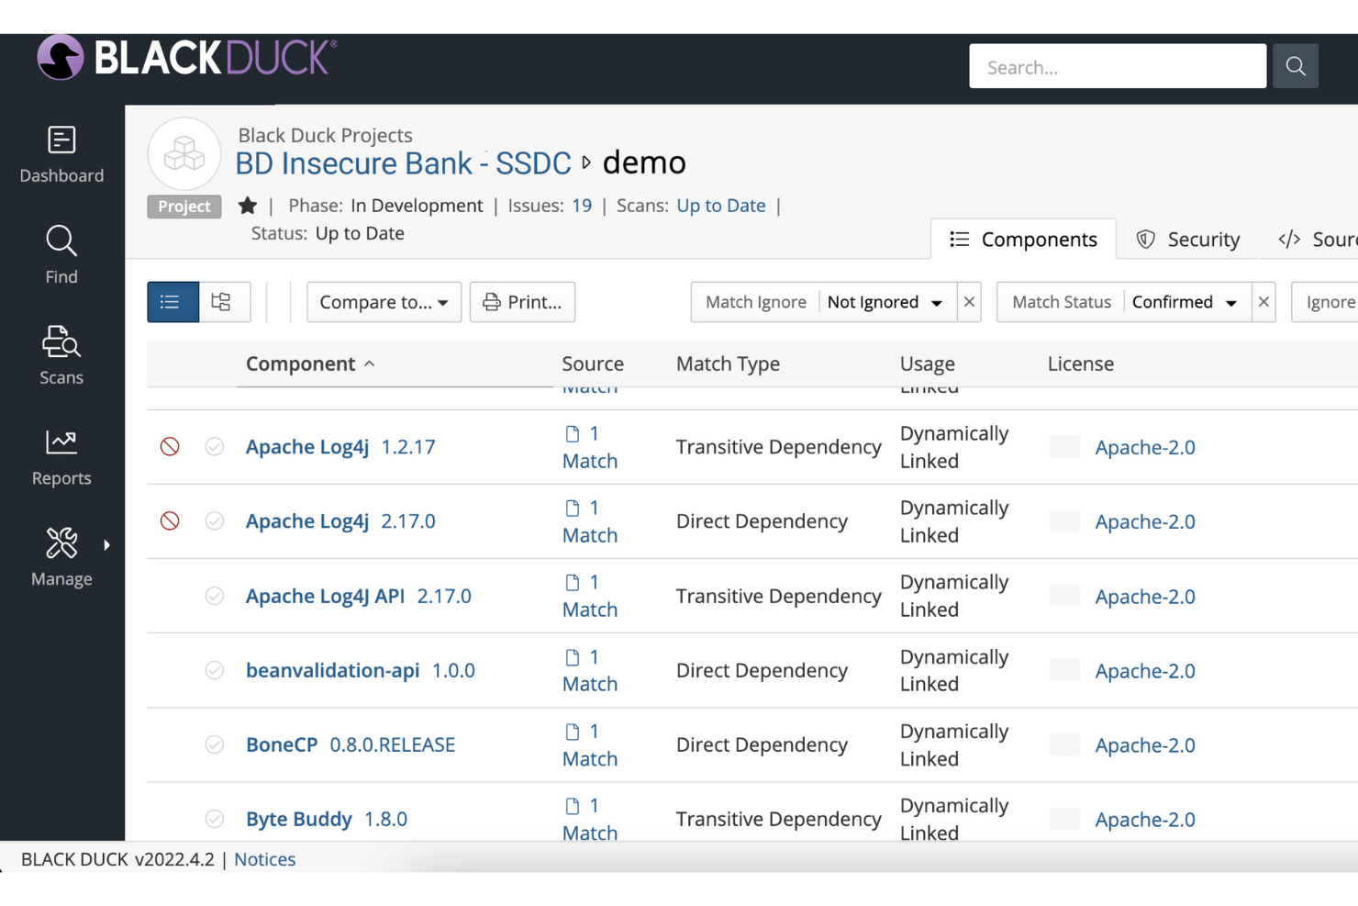Image resolution: width=1358 pixels, height=906 pixels.
Task: Open Apache-2.0 license for Log4j 1.2.17
Action: (1145, 447)
